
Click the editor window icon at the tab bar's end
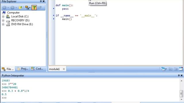[181, 69]
